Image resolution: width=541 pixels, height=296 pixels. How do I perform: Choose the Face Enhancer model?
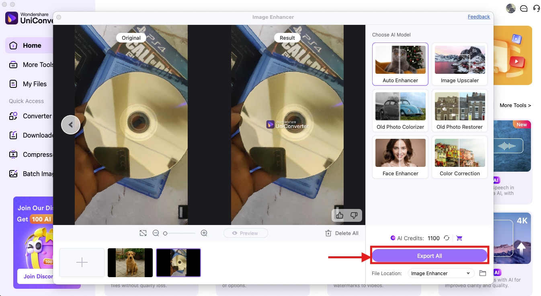[x=400, y=157]
